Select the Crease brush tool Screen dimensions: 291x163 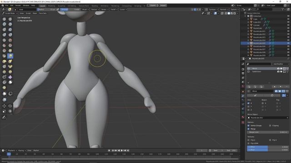4,40
